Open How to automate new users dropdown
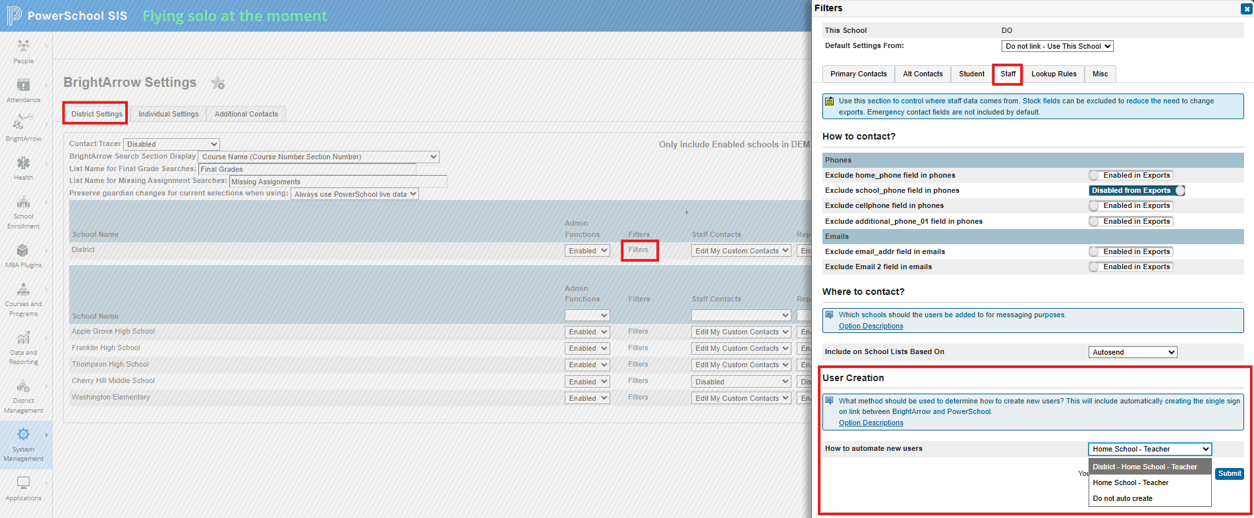Image resolution: width=1254 pixels, height=518 pixels. click(x=1150, y=449)
